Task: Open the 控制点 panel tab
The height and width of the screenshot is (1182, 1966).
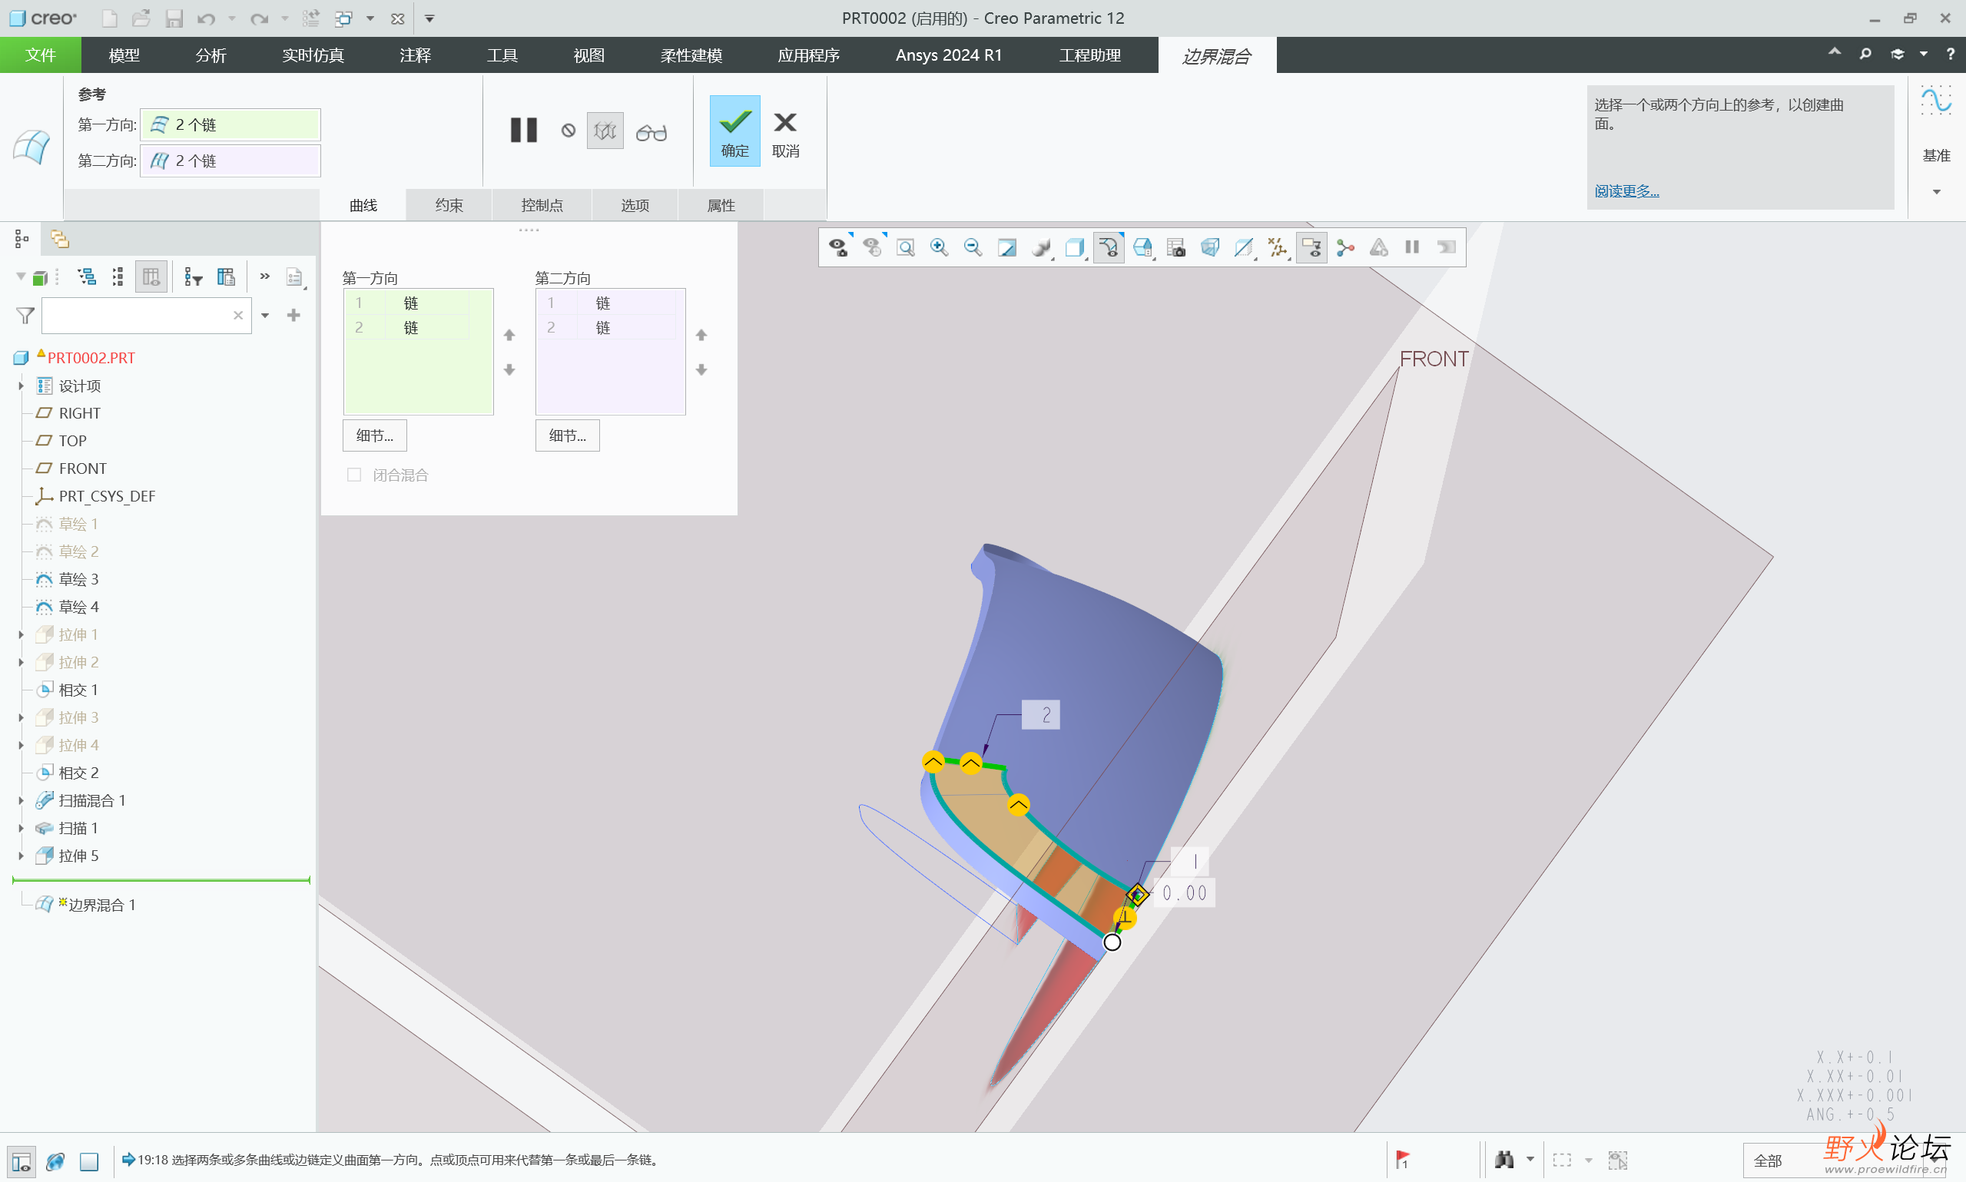Action: 542,205
